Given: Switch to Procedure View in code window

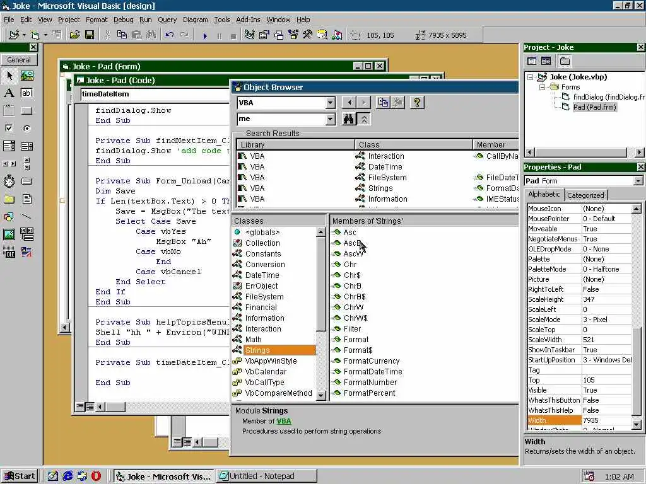Looking at the screenshot, I should pos(80,407).
